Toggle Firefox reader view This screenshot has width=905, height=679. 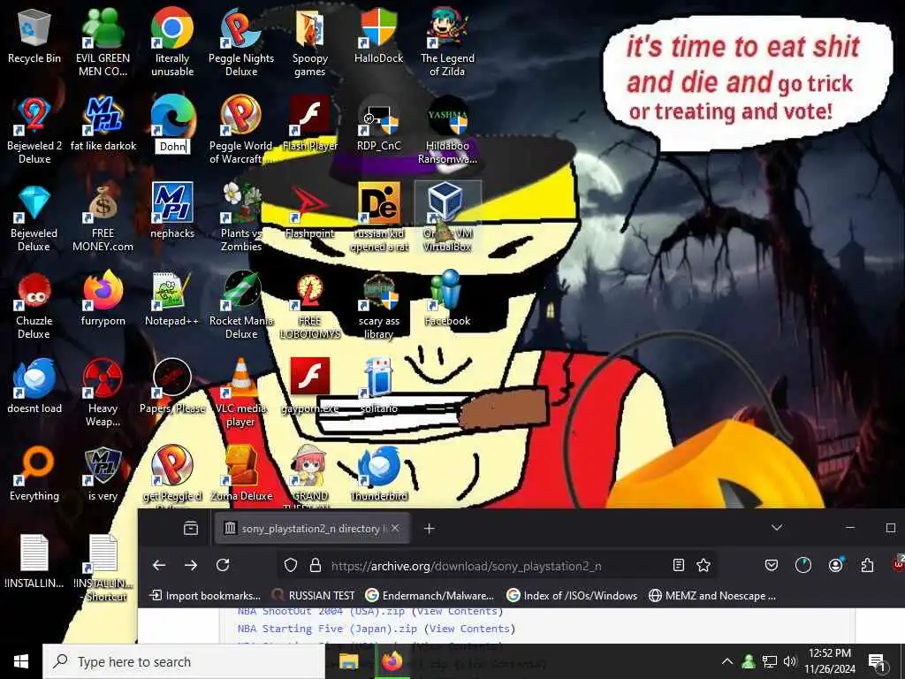[x=679, y=565]
